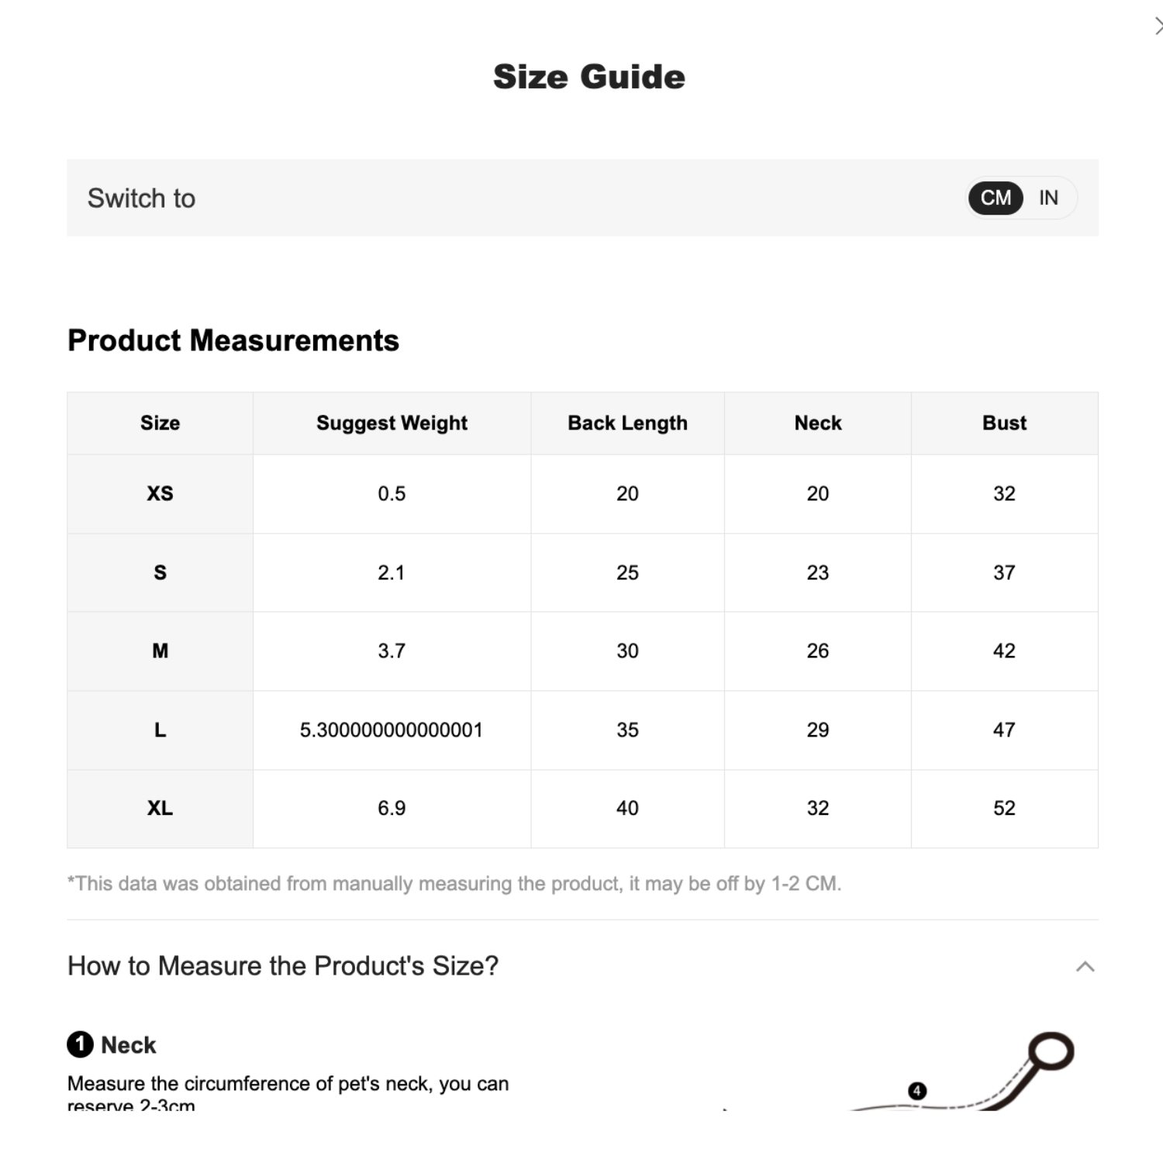This screenshot has width=1163, height=1163.
Task: Click the XL size row label
Action: pos(160,809)
